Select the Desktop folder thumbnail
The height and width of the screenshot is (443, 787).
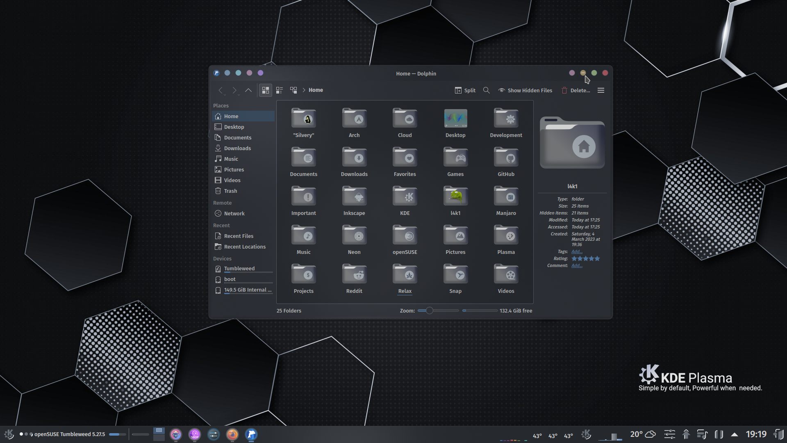coord(456,118)
